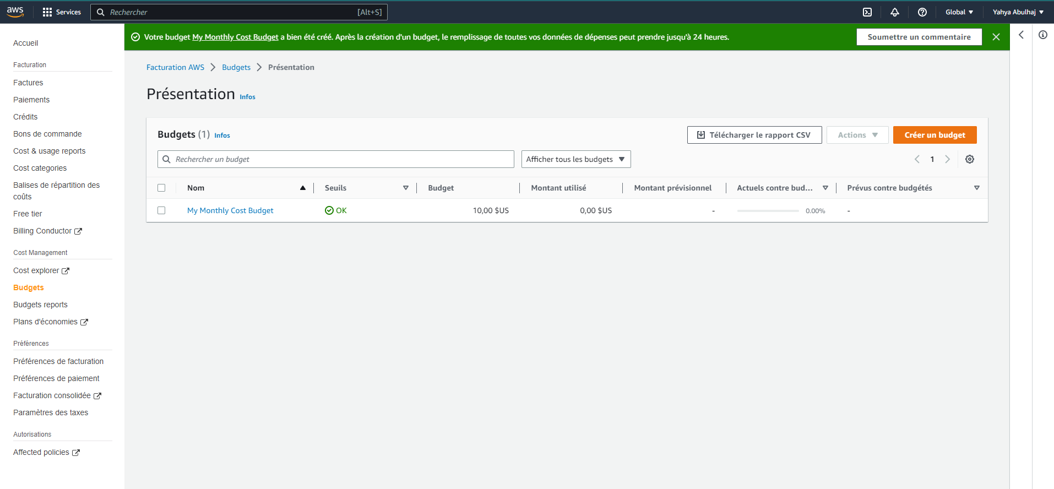Open Cost categories in sidebar
This screenshot has height=489, width=1054.
tap(40, 168)
